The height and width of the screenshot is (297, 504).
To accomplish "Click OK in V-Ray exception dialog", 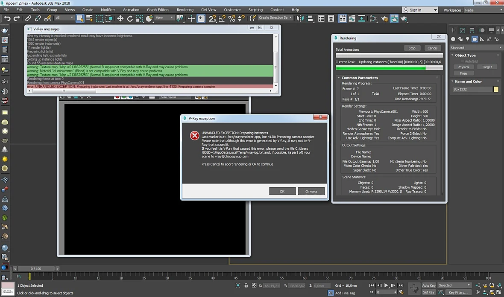I will point(282,191).
